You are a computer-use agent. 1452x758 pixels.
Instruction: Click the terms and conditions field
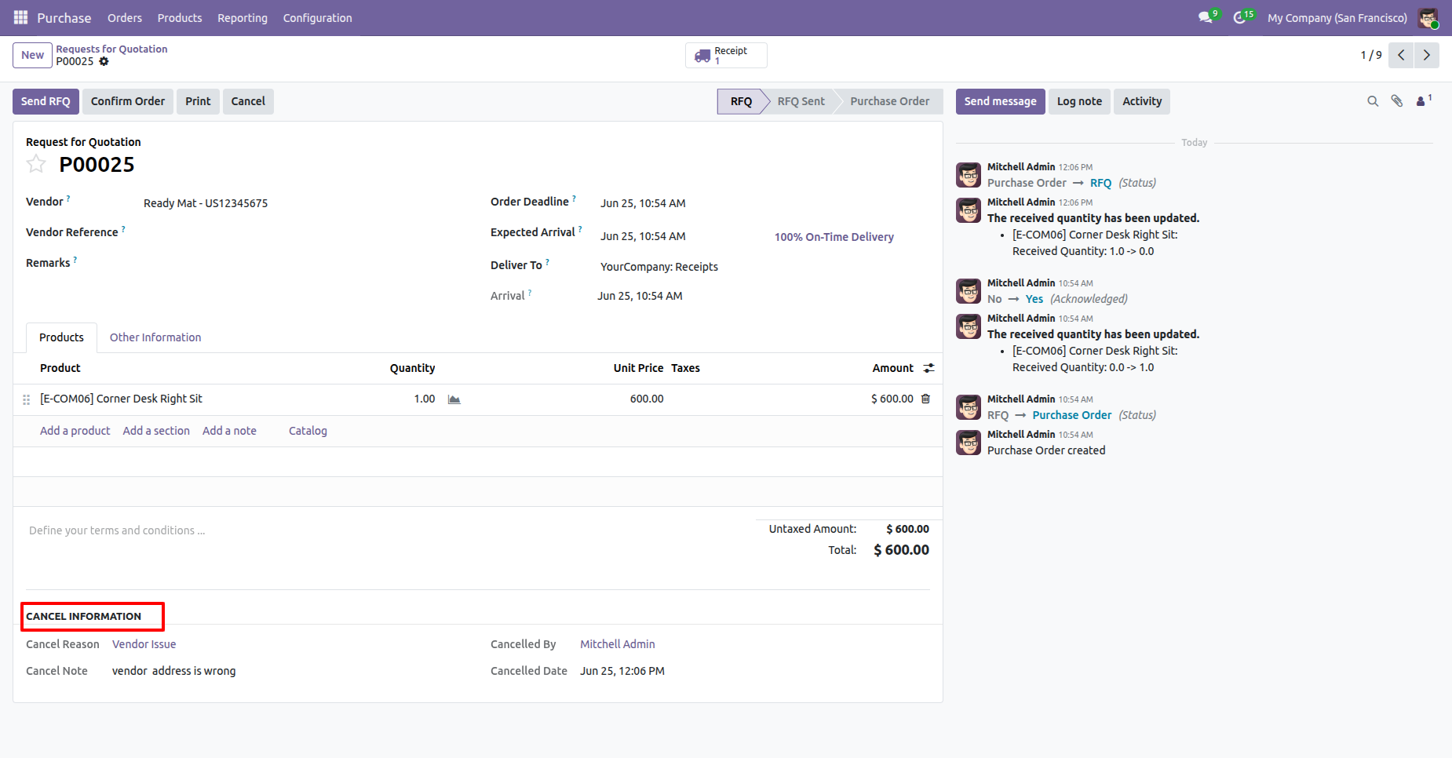[385, 531]
